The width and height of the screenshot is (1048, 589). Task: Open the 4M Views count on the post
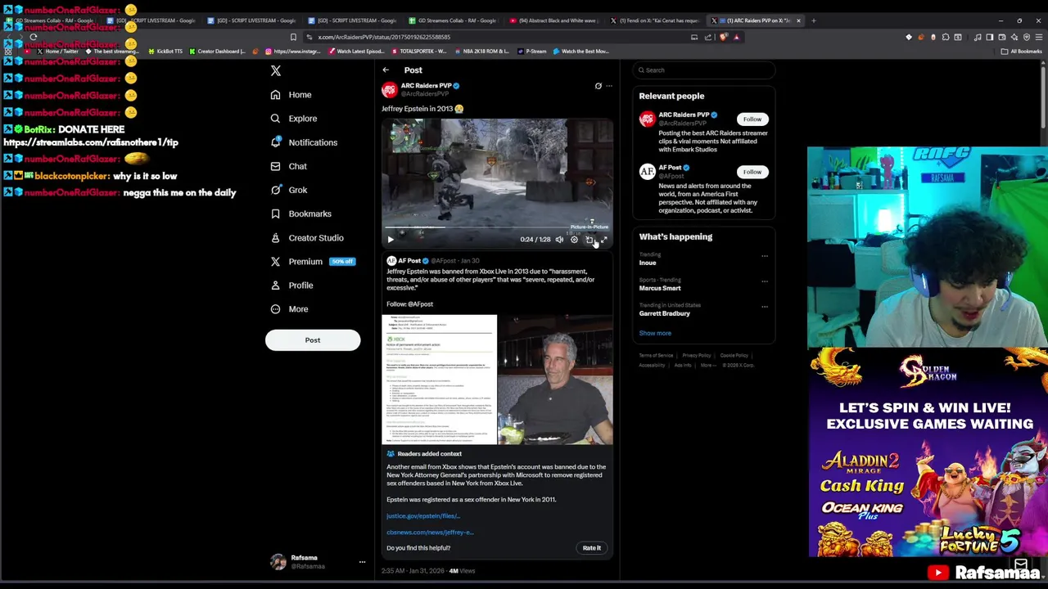coord(462,571)
